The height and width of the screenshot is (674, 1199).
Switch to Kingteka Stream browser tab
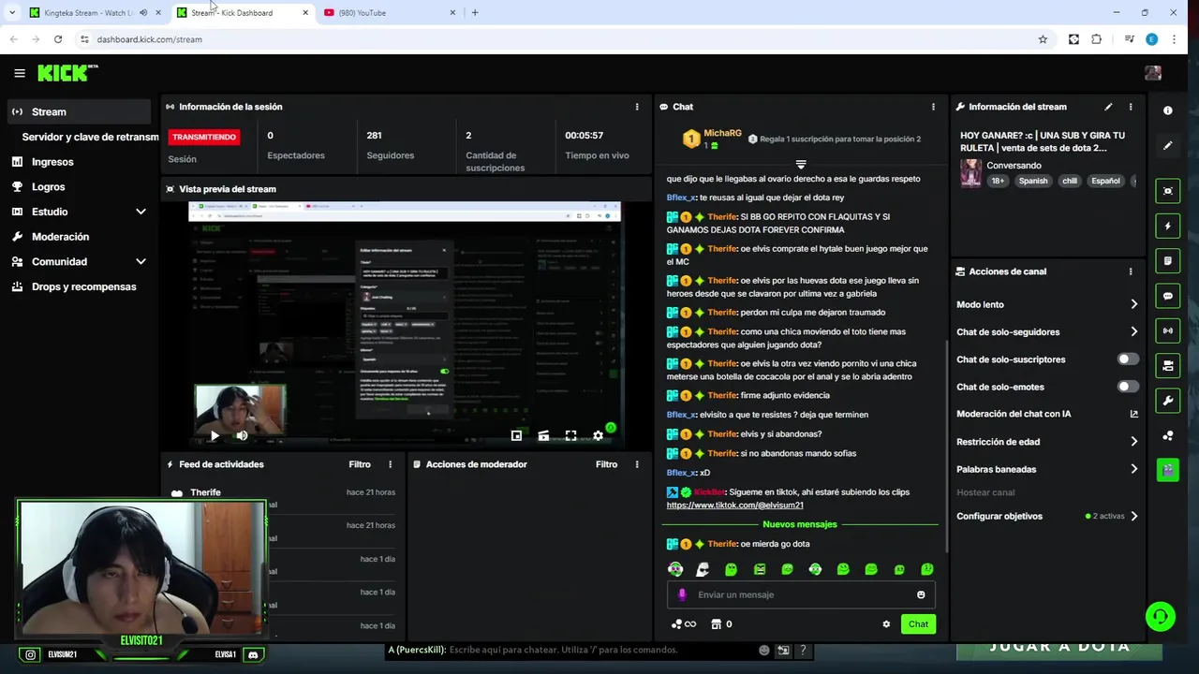click(88, 13)
